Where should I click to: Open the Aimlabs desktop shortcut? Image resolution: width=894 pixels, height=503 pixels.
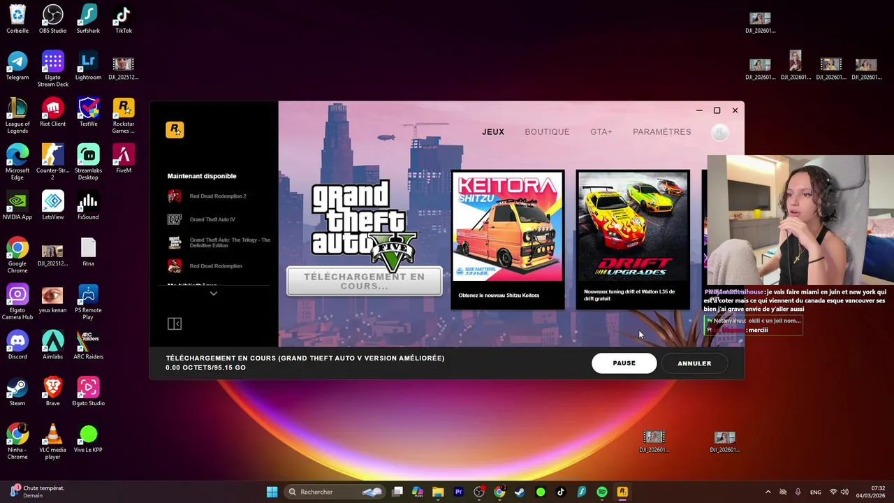53,345
